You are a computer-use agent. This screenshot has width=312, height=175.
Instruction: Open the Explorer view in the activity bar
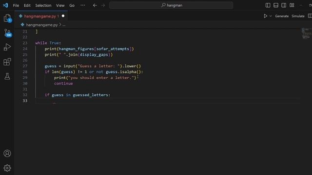click(x=7, y=18)
